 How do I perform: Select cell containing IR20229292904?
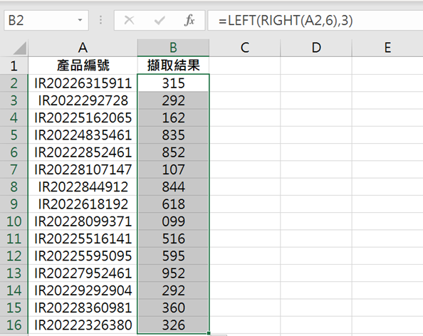click(x=83, y=290)
